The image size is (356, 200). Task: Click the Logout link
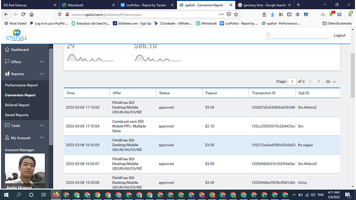(339, 35)
